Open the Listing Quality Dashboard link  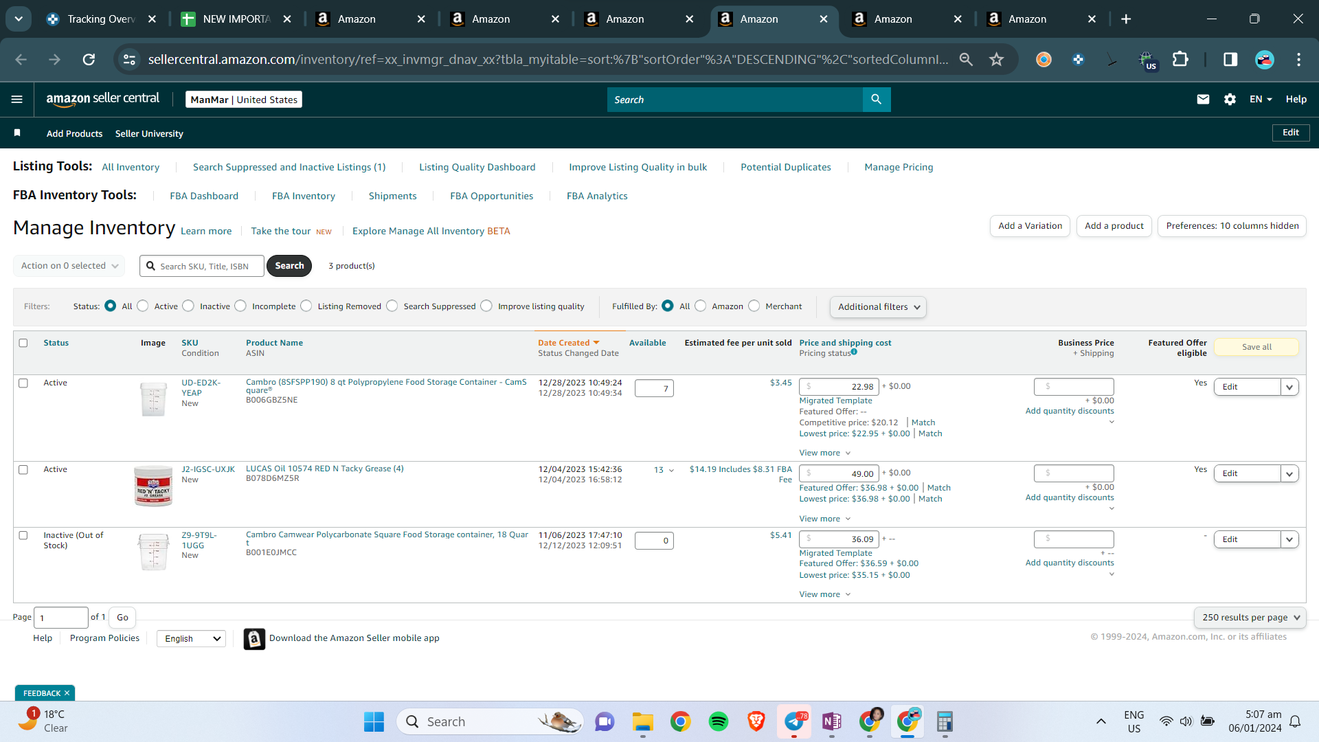(477, 167)
